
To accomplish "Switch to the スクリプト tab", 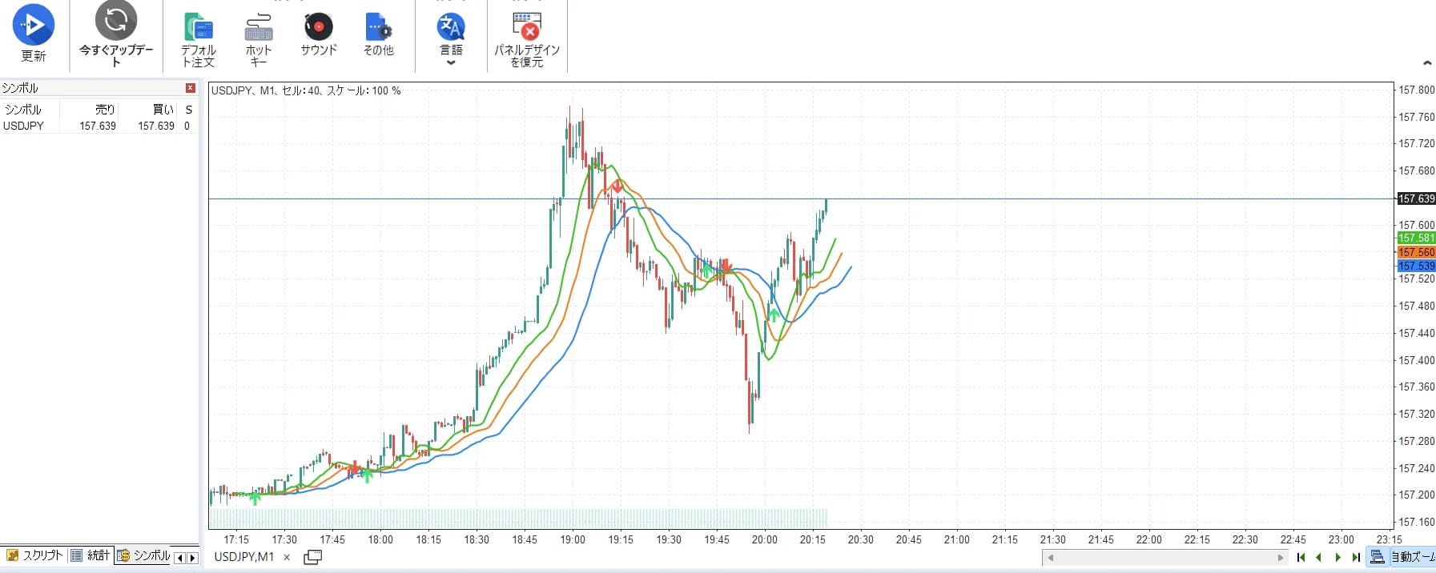I will (34, 555).
